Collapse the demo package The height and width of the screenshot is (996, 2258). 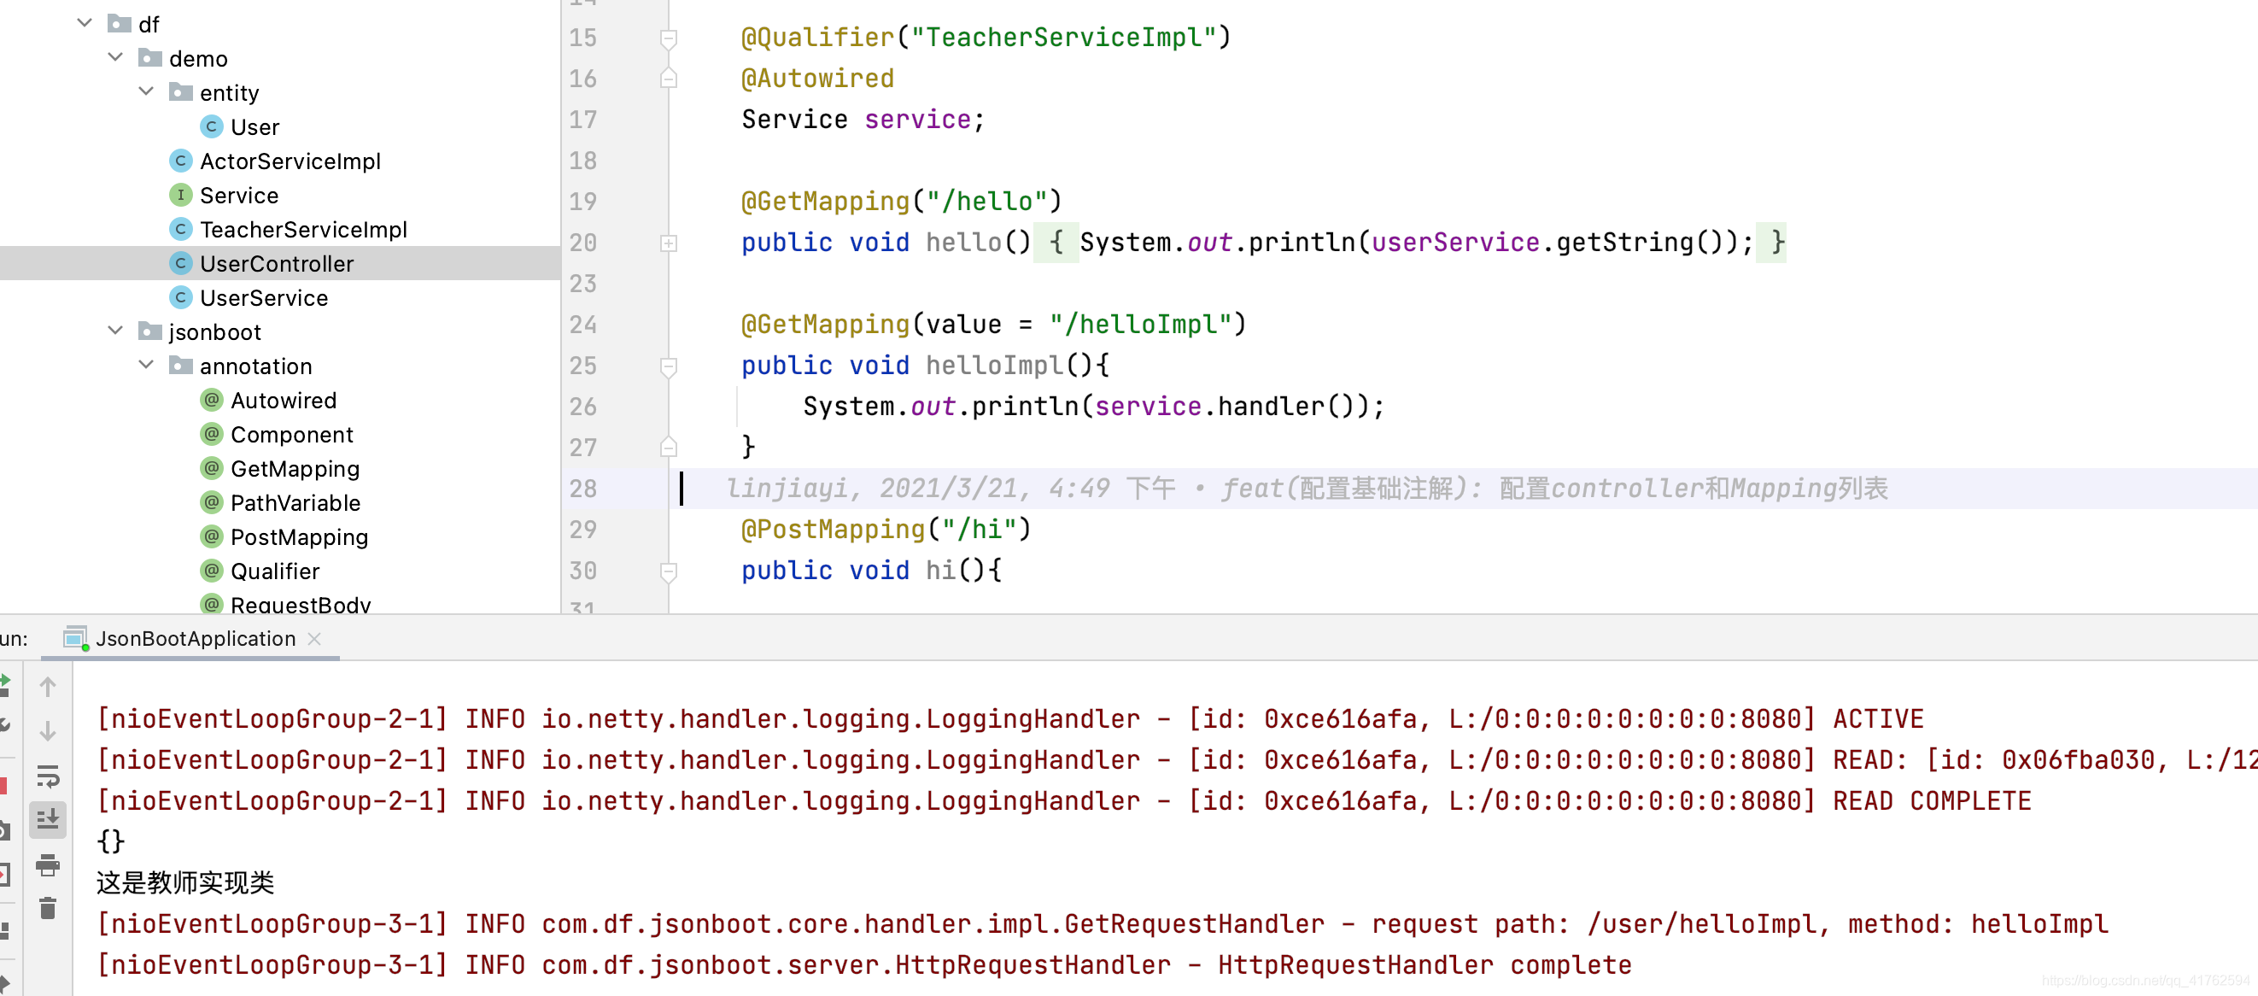pyautogui.click(x=115, y=57)
